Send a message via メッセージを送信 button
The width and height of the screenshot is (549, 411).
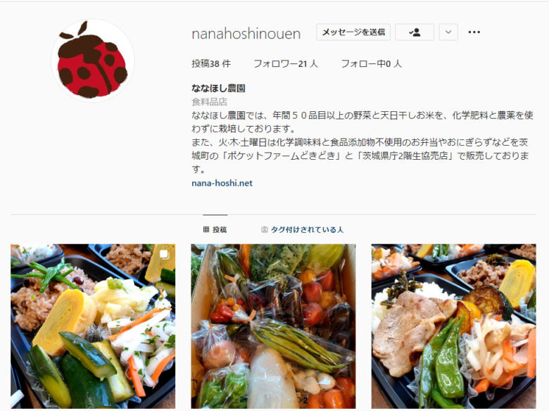[353, 32]
